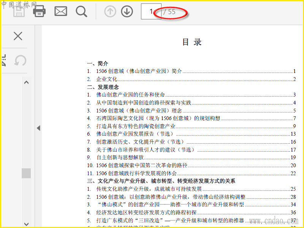Click heading "三、文化产业与产业升级…的关系"
Screen dimensions: 304x228
pyautogui.click(x=161, y=181)
